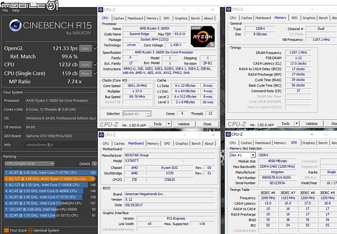Image resolution: width=337 pixels, height=234 pixels.
Task: Select ranking entry AMD Ryzen 5 1600X
Action: tap(50, 179)
